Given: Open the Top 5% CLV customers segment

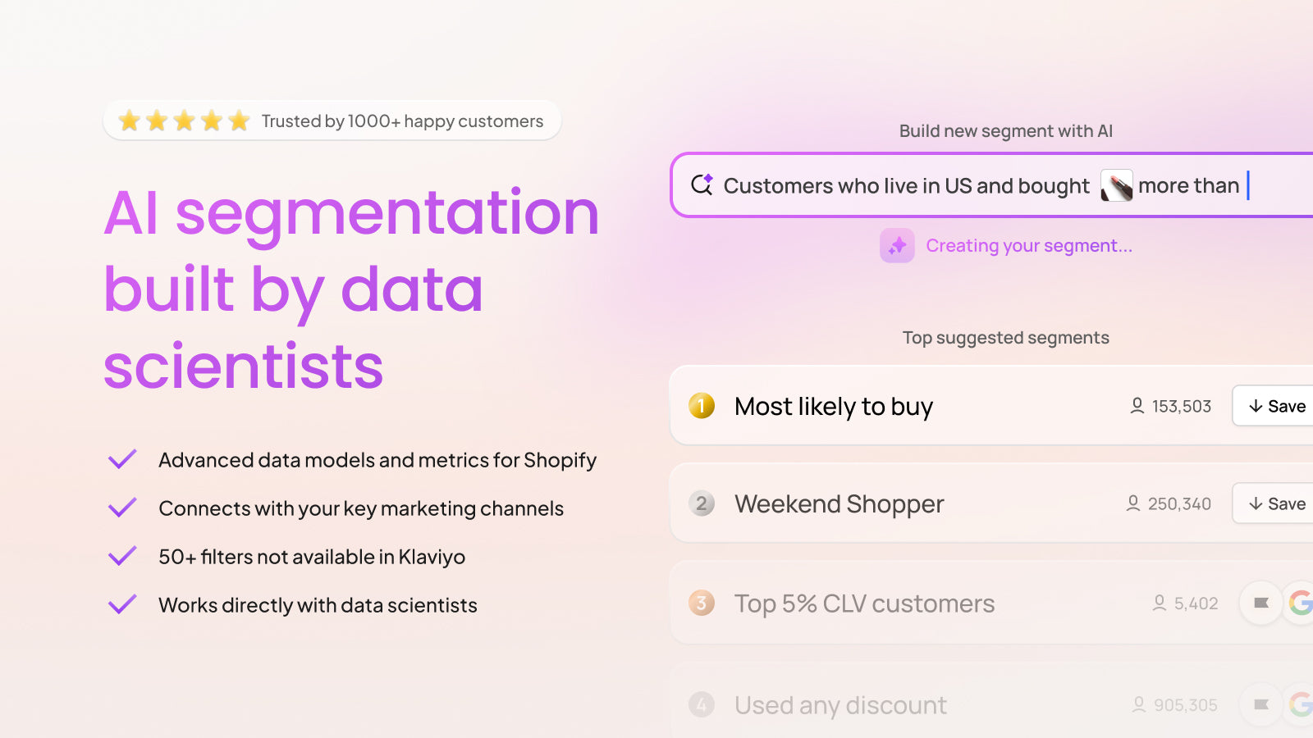Looking at the screenshot, I should [864, 604].
